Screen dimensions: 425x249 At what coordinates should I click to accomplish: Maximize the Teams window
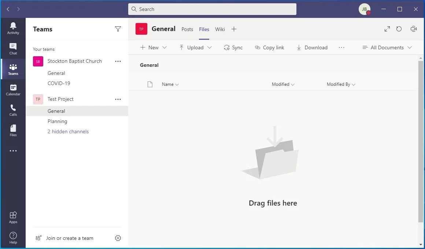(399, 9)
